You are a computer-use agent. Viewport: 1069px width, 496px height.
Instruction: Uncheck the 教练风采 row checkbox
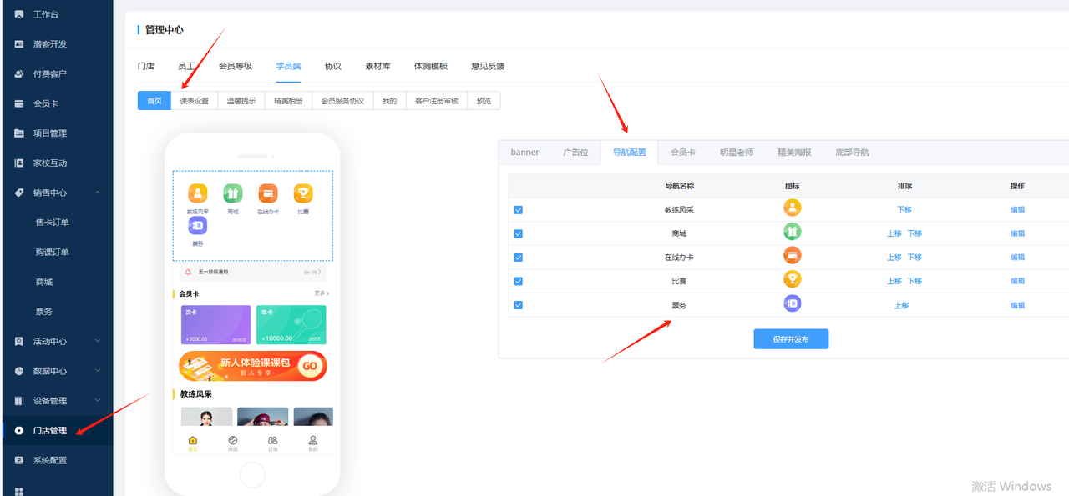518,210
